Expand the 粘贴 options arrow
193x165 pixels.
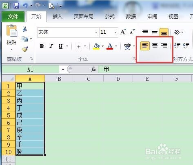tap(11, 49)
